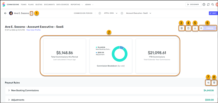Image resolution: width=218 pixels, height=103 pixels.
Task: Click the Last calculated: 3 hours ago text
Action: (x=65, y=60)
